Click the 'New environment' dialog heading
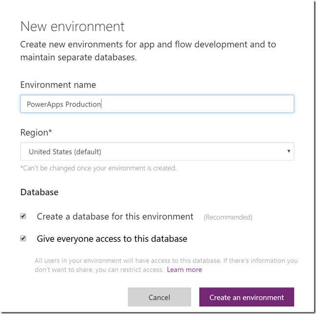Viewport: 316px width, 314px height. click(x=72, y=26)
